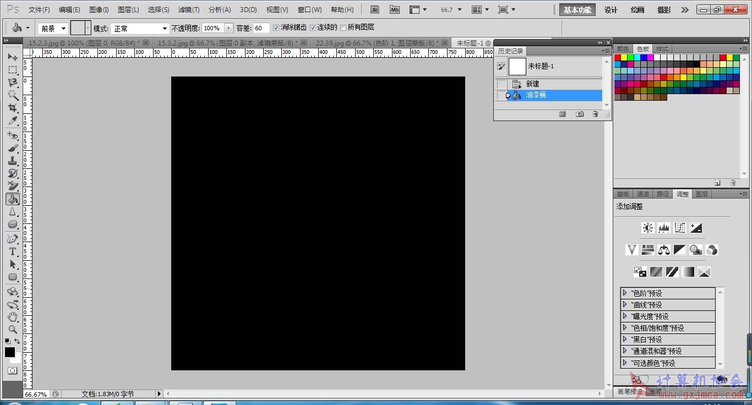Select the Brush tool
The image size is (752, 405).
(x=13, y=148)
